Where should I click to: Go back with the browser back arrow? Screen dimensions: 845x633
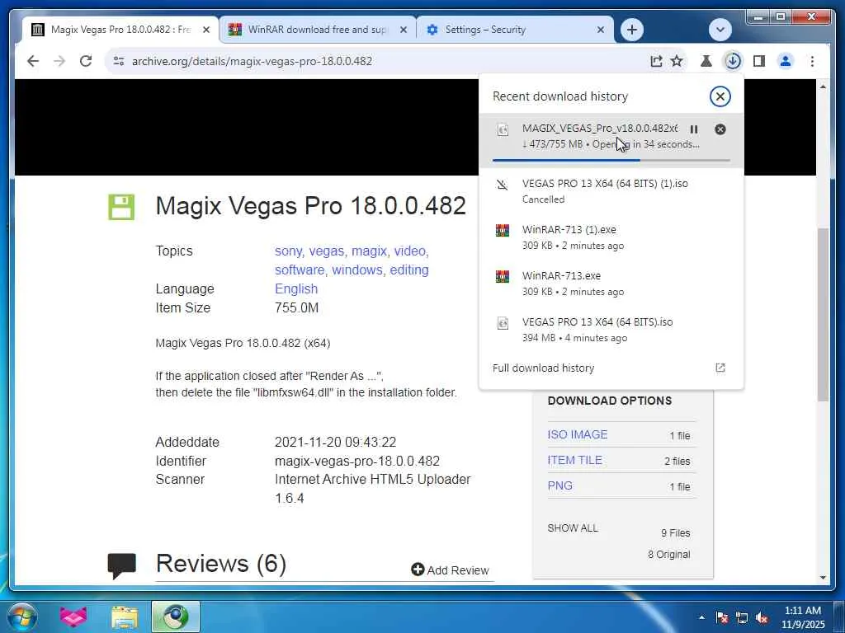point(33,61)
